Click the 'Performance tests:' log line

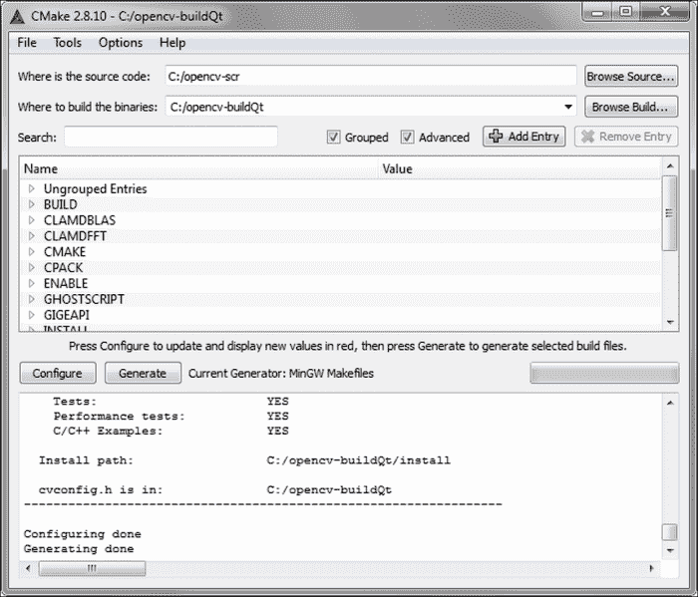[171, 416]
